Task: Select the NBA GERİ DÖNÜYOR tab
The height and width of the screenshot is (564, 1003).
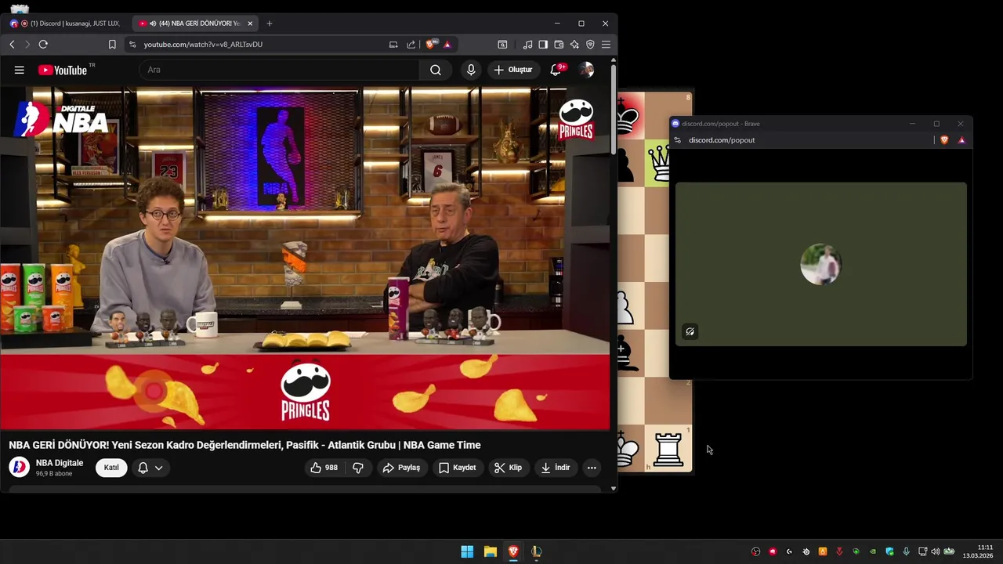Action: (195, 23)
